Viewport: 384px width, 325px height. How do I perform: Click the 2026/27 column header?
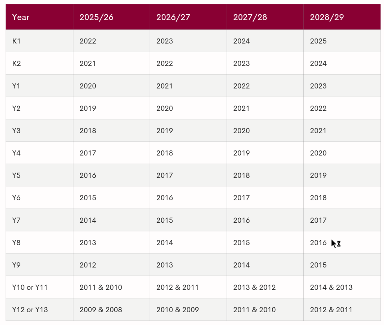coord(173,17)
